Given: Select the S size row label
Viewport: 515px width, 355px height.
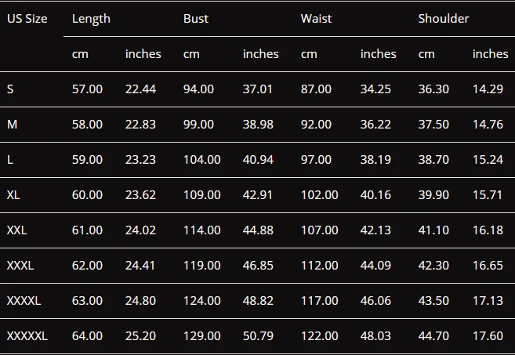Looking at the screenshot, I should 10,89.
